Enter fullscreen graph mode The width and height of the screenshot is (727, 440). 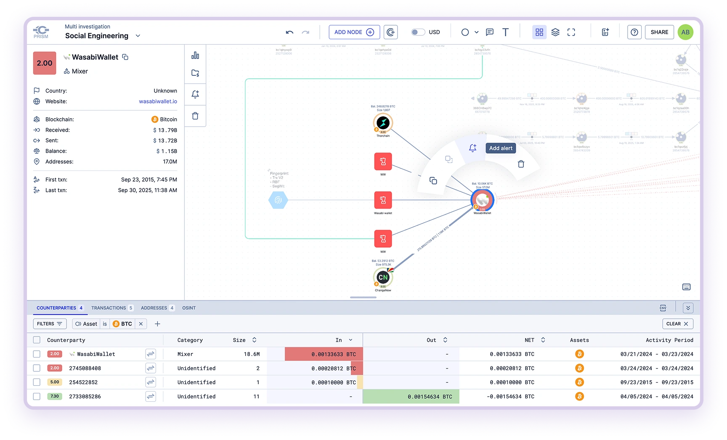coord(571,32)
